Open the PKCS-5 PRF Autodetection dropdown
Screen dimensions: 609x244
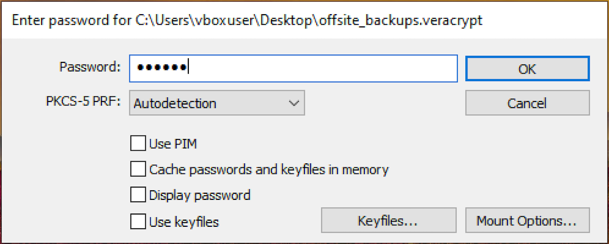click(217, 103)
